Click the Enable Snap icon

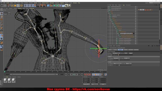point(2,42)
